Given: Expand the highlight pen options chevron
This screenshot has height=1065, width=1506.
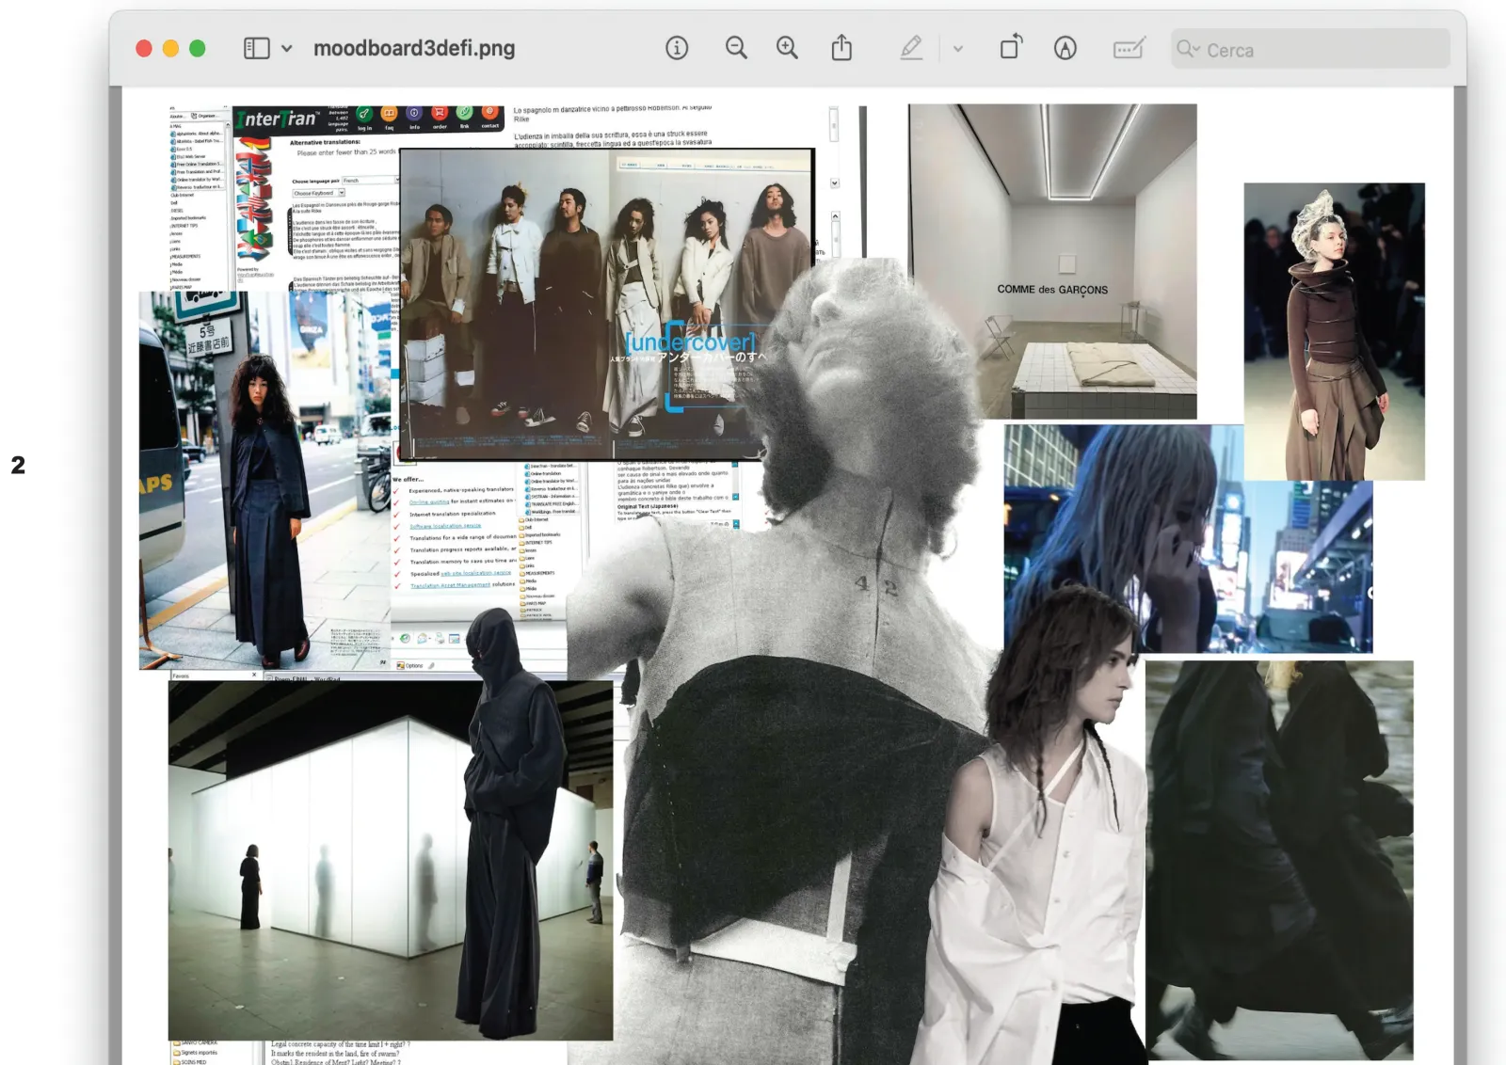Looking at the screenshot, I should (958, 49).
